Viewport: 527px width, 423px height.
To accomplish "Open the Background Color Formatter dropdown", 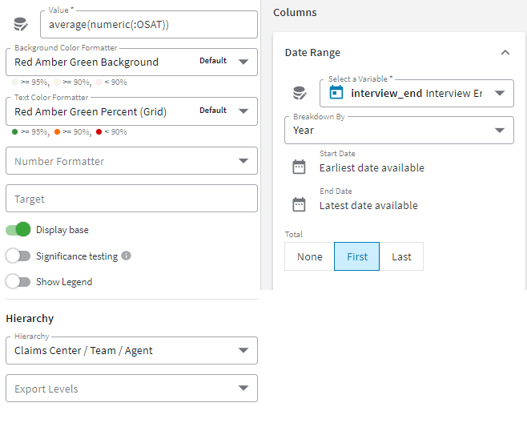I will [131, 62].
